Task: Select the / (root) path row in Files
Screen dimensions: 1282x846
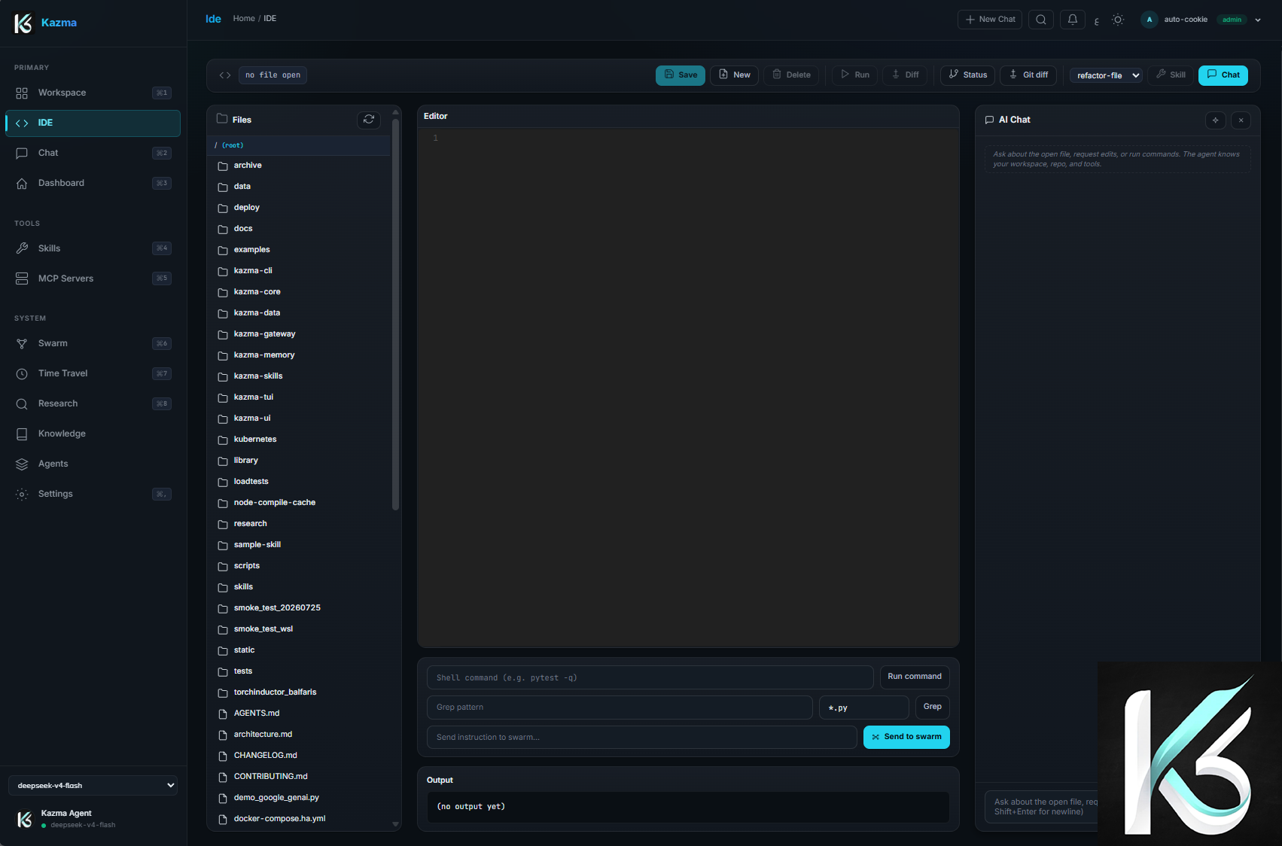Action: pyautogui.click(x=299, y=145)
